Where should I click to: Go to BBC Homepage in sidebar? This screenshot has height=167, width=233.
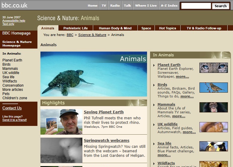[x=16, y=33]
